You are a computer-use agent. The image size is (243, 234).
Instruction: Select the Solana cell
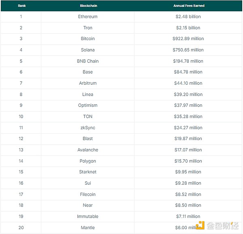[x=88, y=50]
